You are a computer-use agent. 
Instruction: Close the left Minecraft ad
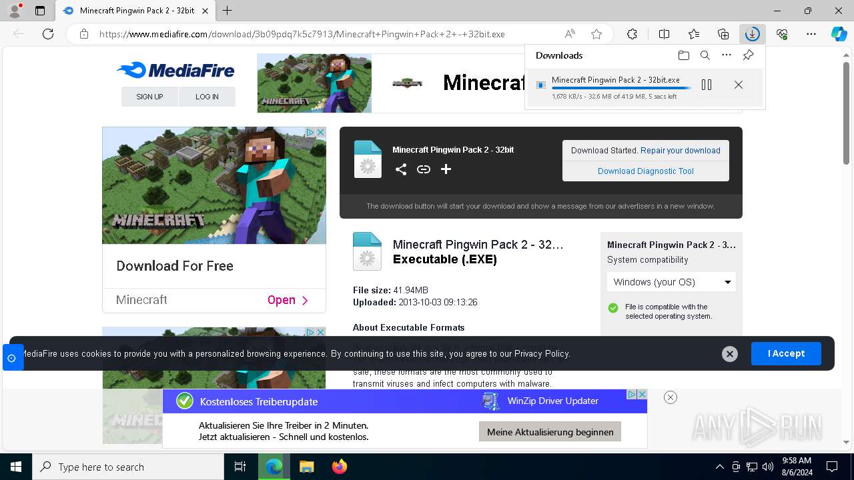click(320, 133)
